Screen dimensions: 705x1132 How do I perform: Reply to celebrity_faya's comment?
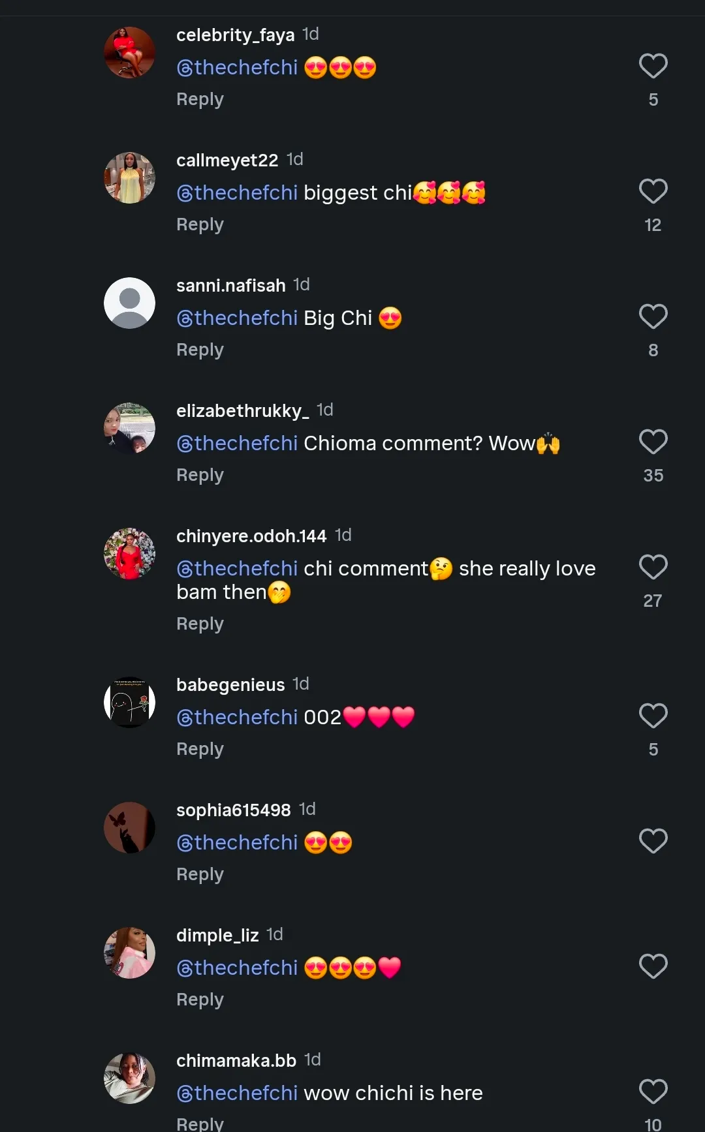click(x=200, y=99)
